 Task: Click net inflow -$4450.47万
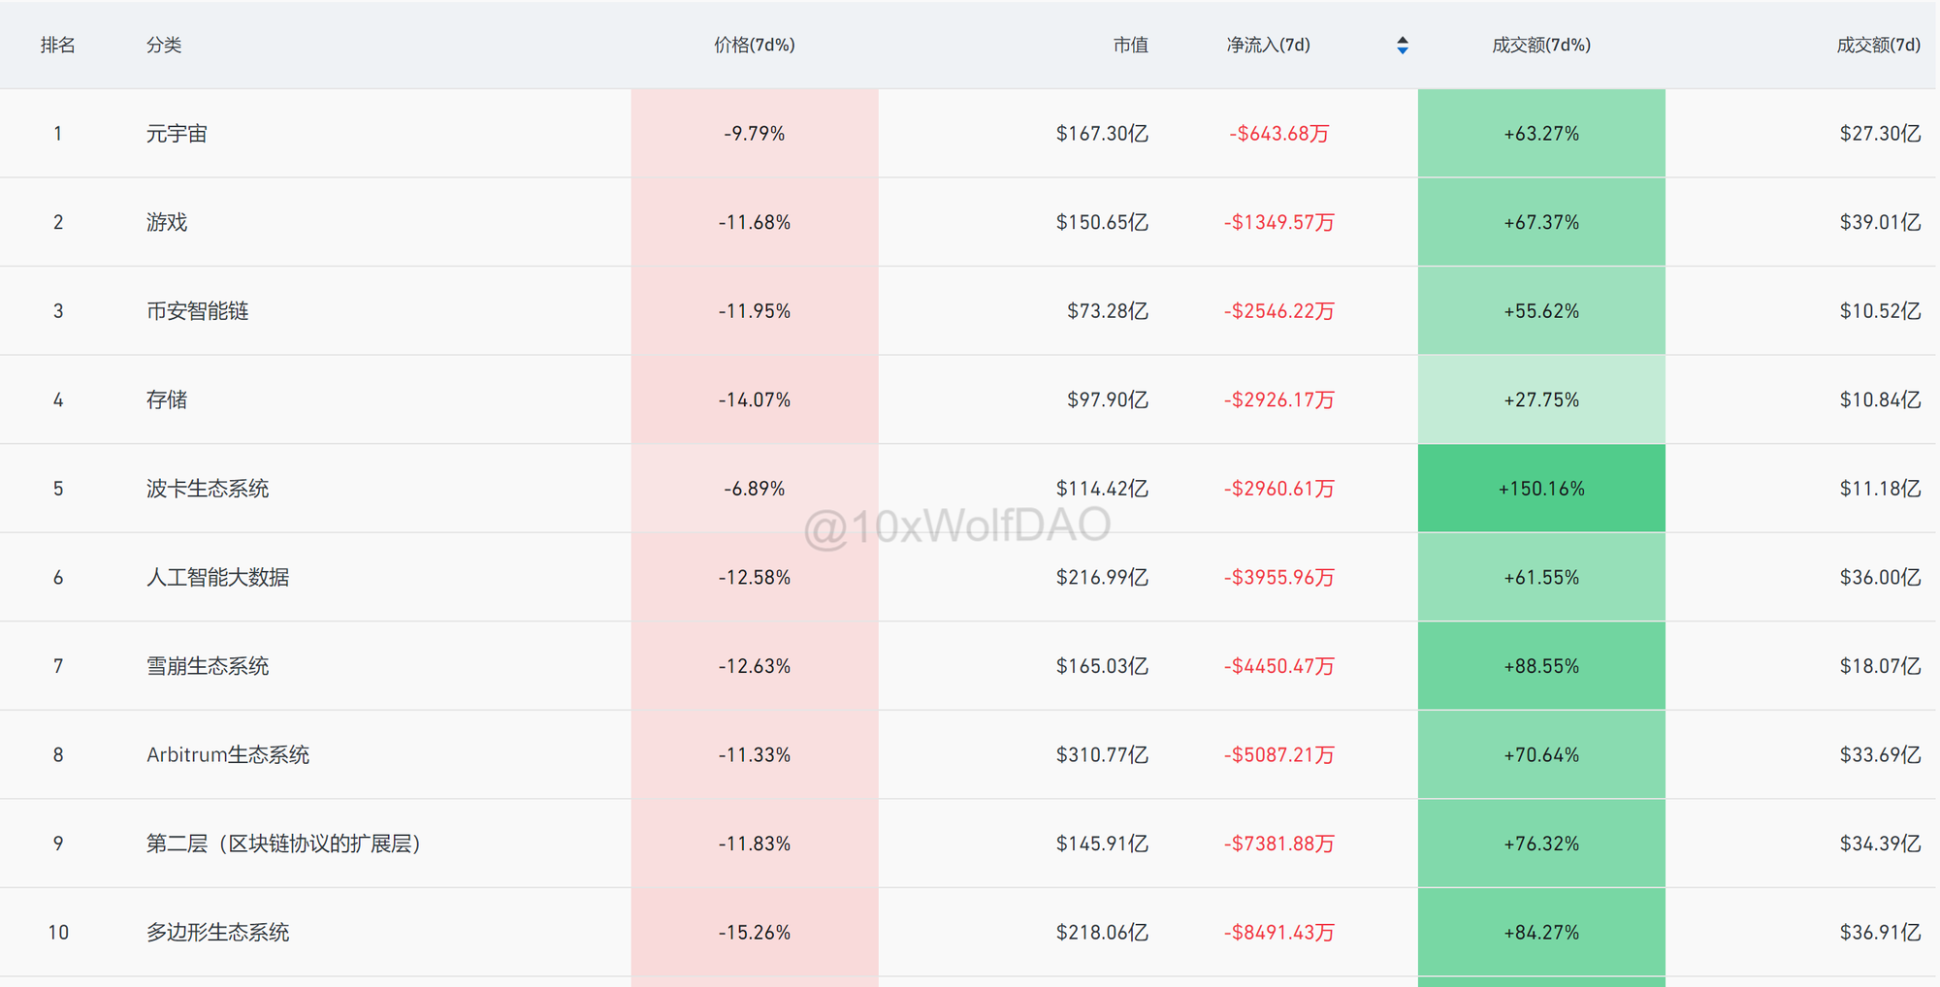click(1278, 666)
